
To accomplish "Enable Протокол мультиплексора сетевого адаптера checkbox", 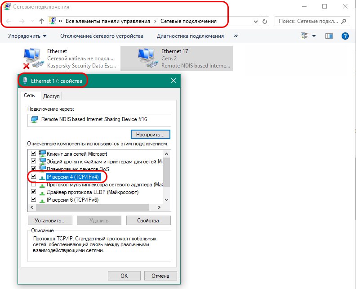I will [x=33, y=185].
